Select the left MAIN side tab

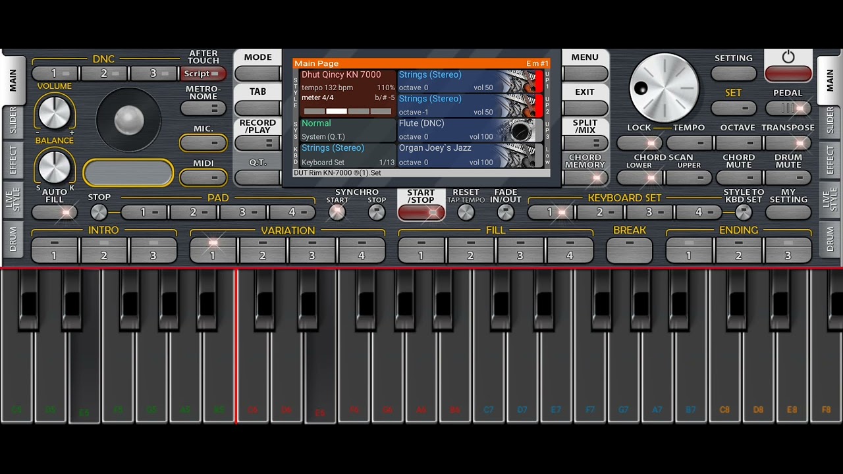tap(13, 80)
